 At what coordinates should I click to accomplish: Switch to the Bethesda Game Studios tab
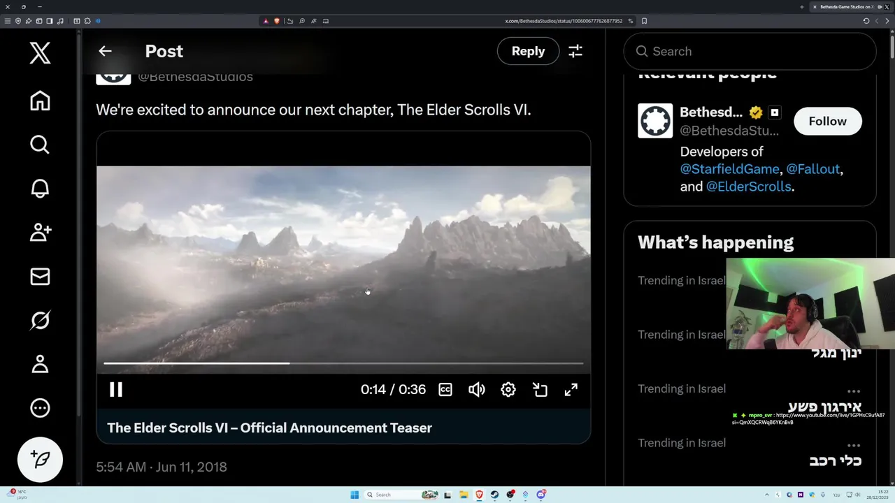(846, 7)
